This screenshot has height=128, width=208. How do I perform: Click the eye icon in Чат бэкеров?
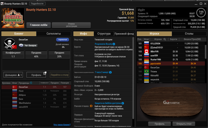click(x=21, y=45)
